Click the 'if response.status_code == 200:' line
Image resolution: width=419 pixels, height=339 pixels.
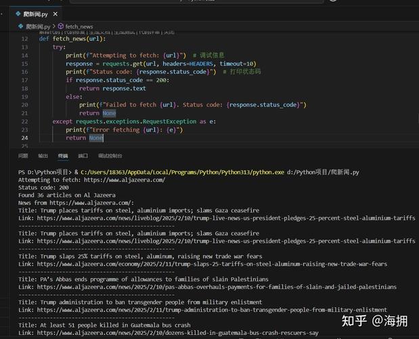pyautogui.click(x=118, y=80)
